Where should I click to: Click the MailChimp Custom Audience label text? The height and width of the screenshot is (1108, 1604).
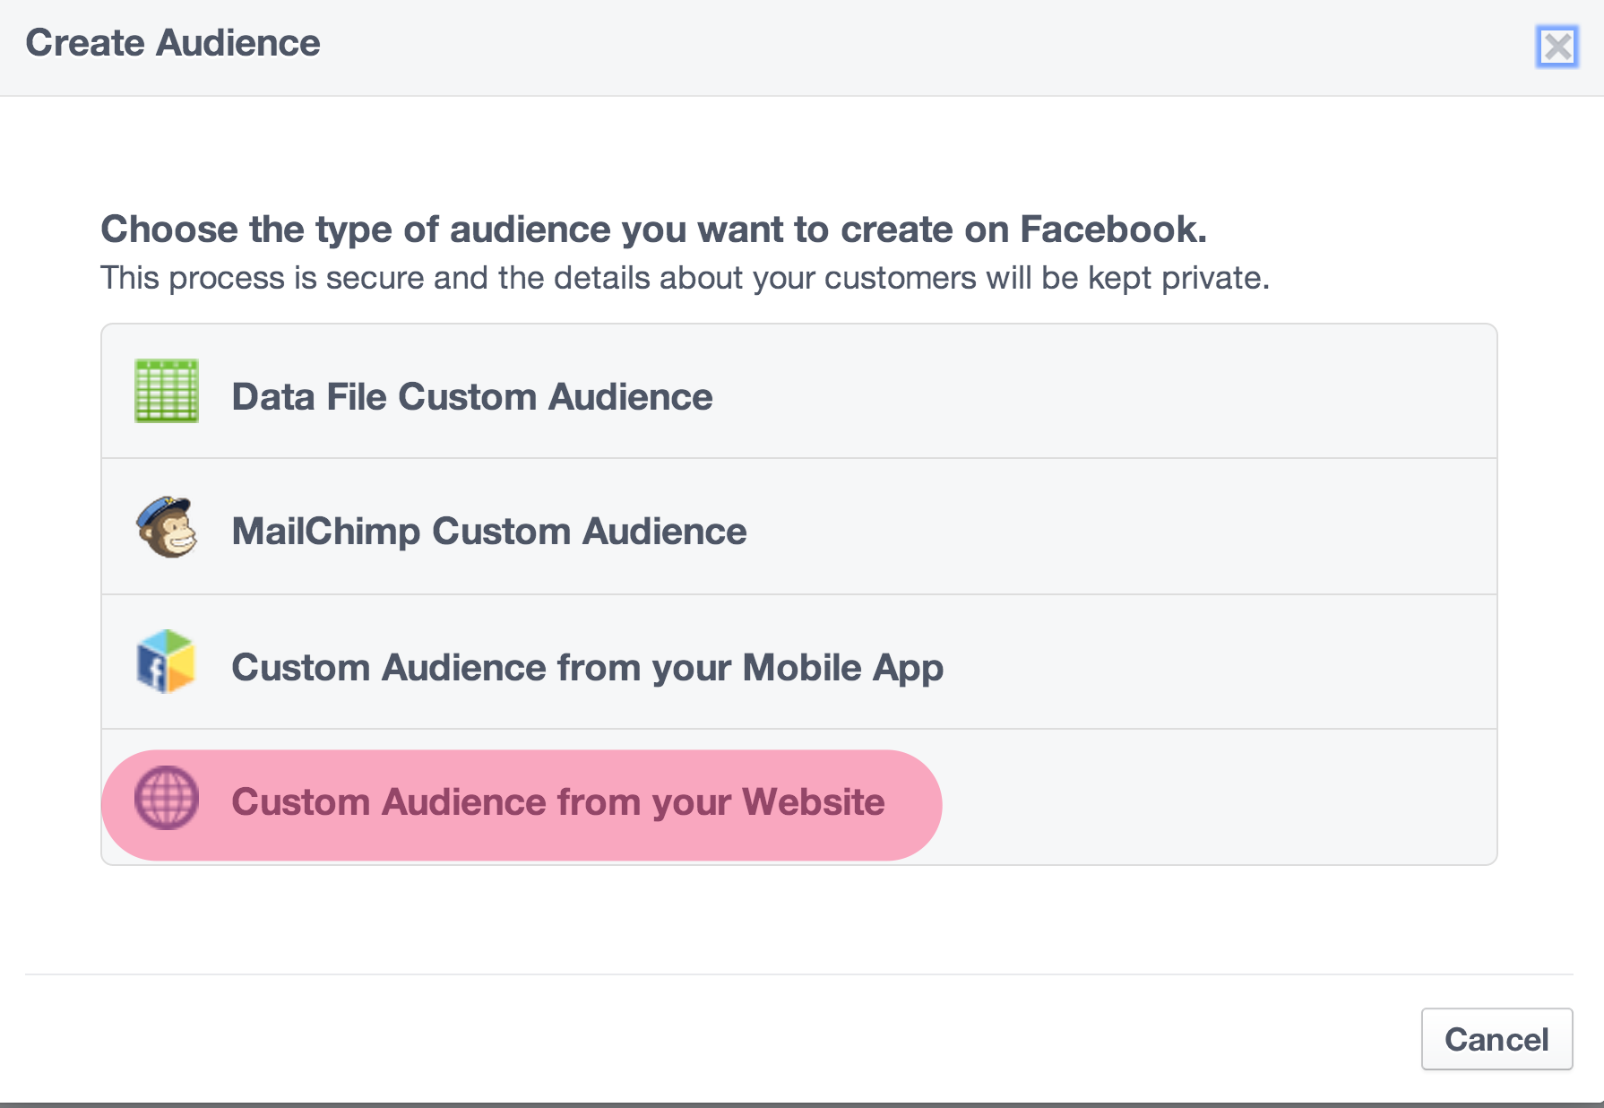488,530
